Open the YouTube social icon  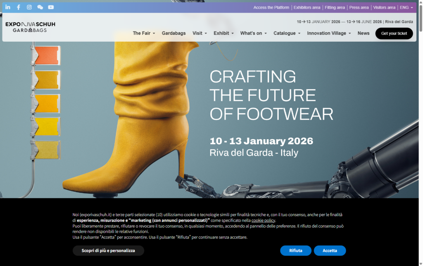click(51, 7)
